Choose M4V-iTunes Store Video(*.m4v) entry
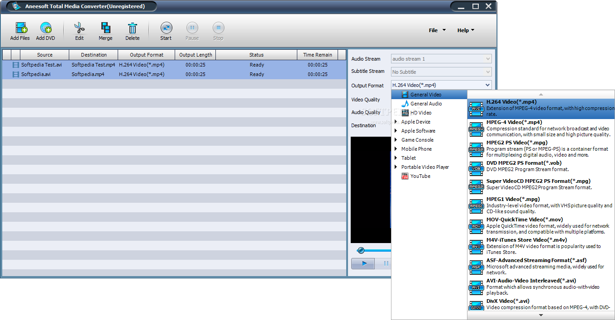 pos(541,246)
